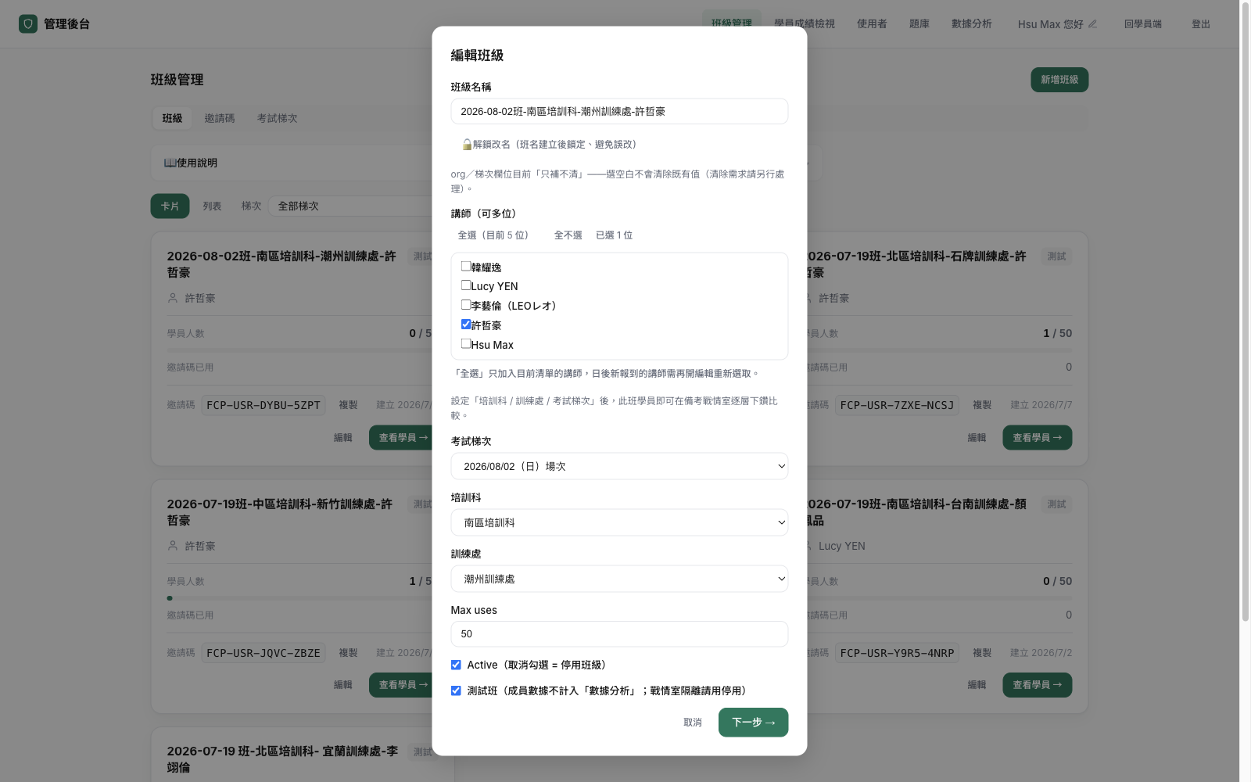
Task: Click the 已選 1 位 text
Action: pyautogui.click(x=615, y=235)
